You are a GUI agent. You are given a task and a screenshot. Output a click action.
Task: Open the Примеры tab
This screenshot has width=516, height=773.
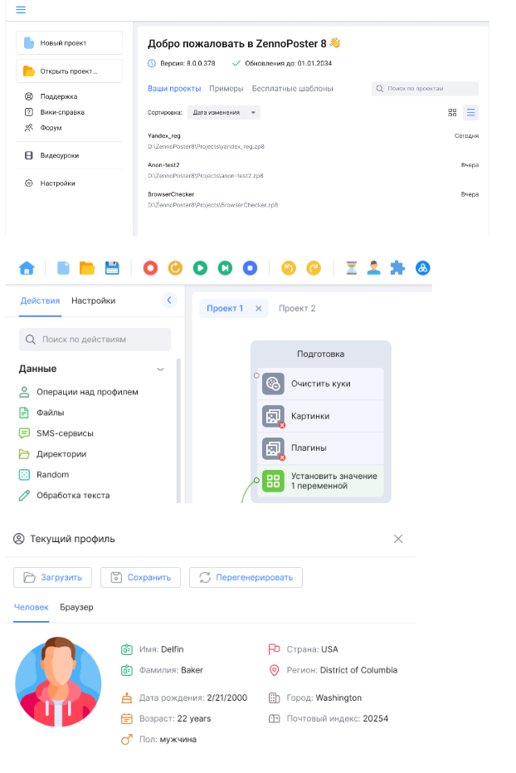[226, 89]
